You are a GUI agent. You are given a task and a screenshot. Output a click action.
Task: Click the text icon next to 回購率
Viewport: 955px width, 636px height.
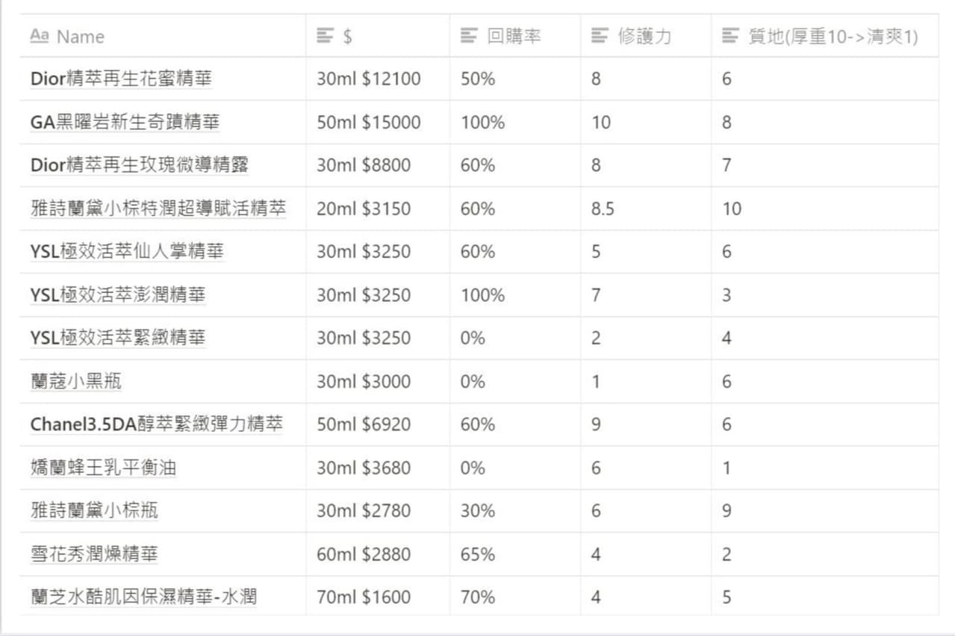[469, 37]
